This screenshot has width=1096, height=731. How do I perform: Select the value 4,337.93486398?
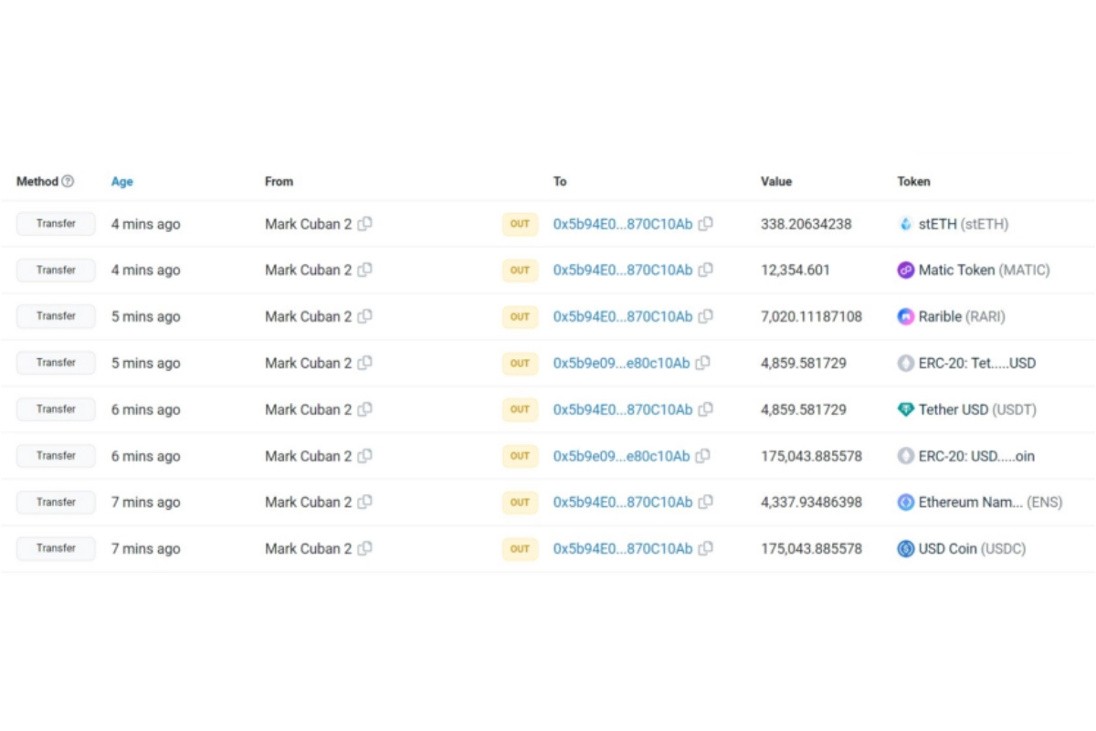coord(811,502)
